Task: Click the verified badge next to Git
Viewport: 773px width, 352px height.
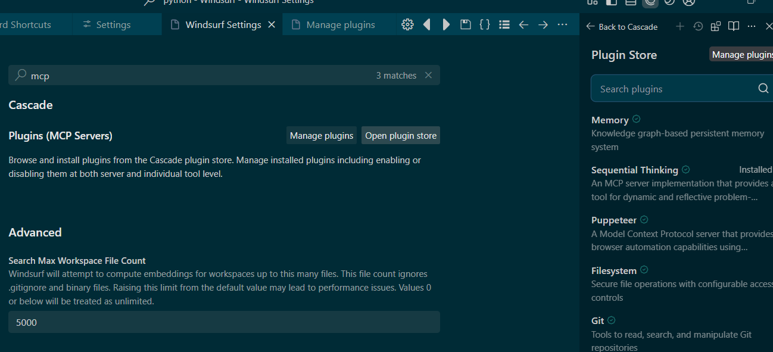Action: pyautogui.click(x=612, y=320)
